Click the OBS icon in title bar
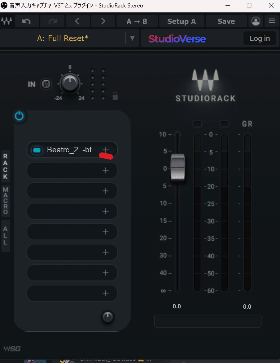The width and height of the screenshot is (280, 363). pos(4,5)
